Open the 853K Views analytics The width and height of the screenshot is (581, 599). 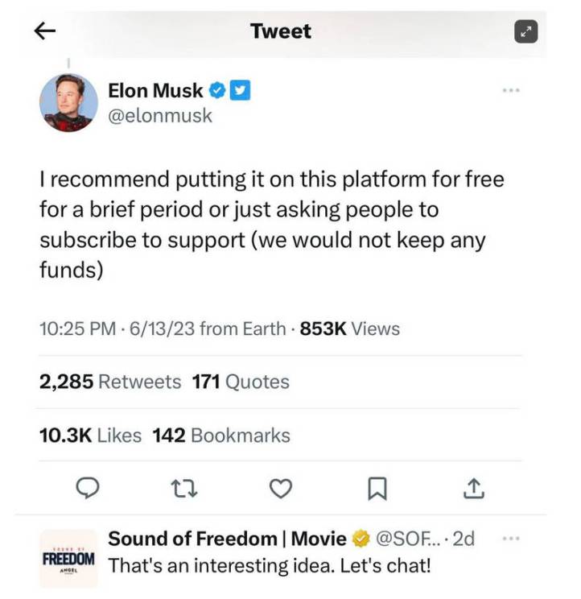click(349, 328)
